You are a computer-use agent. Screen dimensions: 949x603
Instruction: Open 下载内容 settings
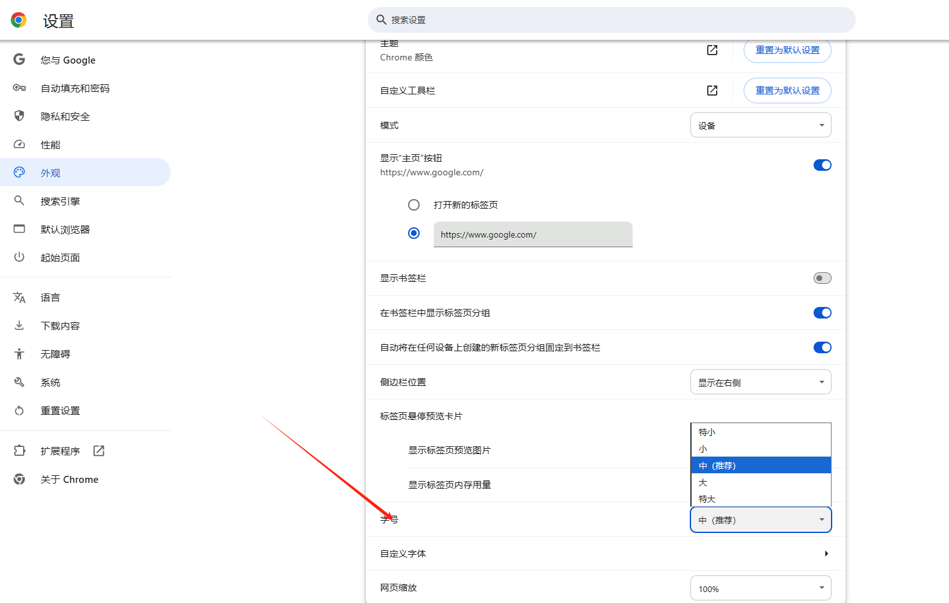pyautogui.click(x=85, y=326)
